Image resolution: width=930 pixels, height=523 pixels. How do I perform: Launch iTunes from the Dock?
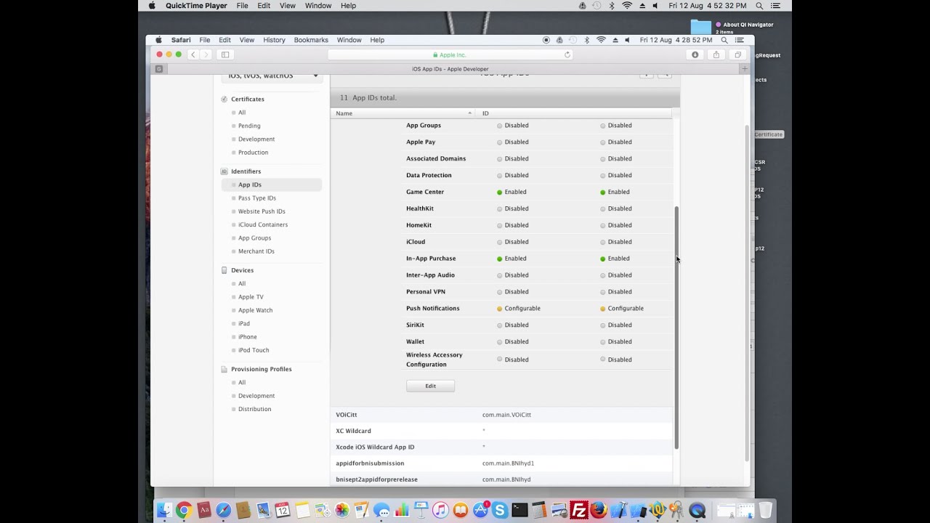440,511
